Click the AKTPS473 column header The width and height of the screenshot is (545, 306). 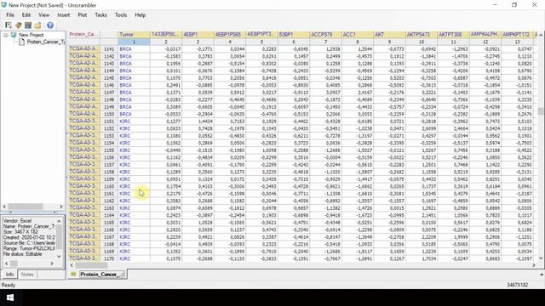tap(422, 34)
